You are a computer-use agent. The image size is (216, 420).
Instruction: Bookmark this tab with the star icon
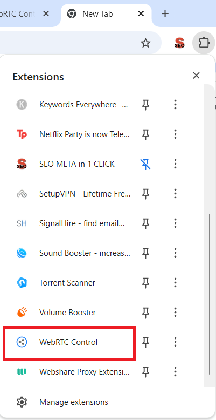(145, 43)
